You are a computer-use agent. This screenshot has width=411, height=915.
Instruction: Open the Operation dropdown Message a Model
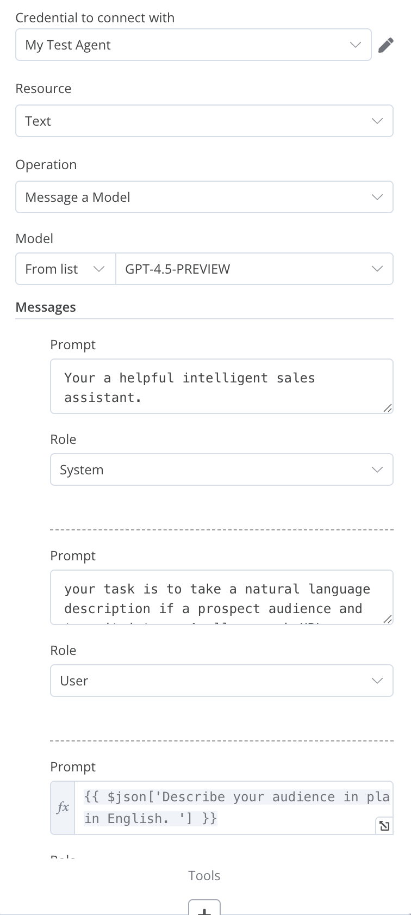tap(204, 197)
